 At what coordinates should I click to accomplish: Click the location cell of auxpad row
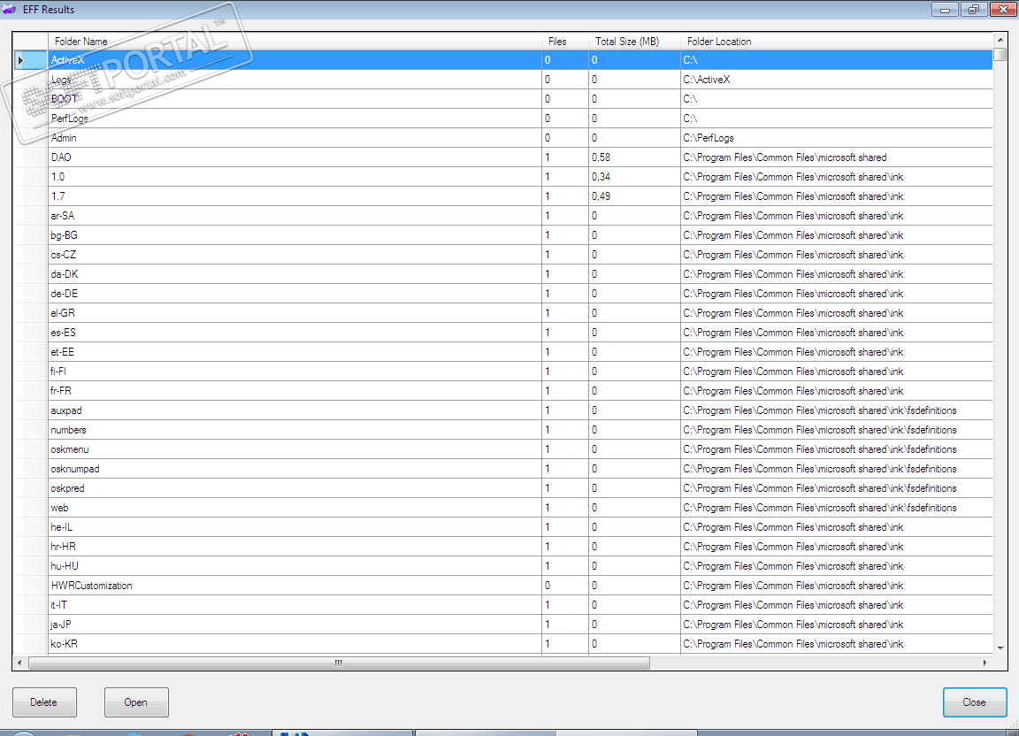[x=837, y=411]
